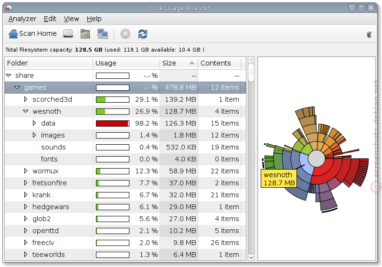
Task: Scan a remote folder using the network computers icon
Action: click(103, 33)
